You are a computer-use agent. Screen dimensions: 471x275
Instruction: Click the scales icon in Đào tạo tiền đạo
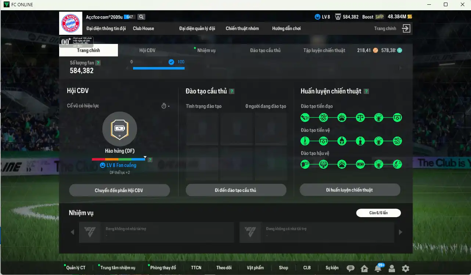360,118
